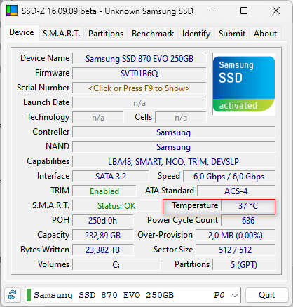Click the Bytes Written value 23,382 TB
293x307 pixels.
click(x=102, y=250)
